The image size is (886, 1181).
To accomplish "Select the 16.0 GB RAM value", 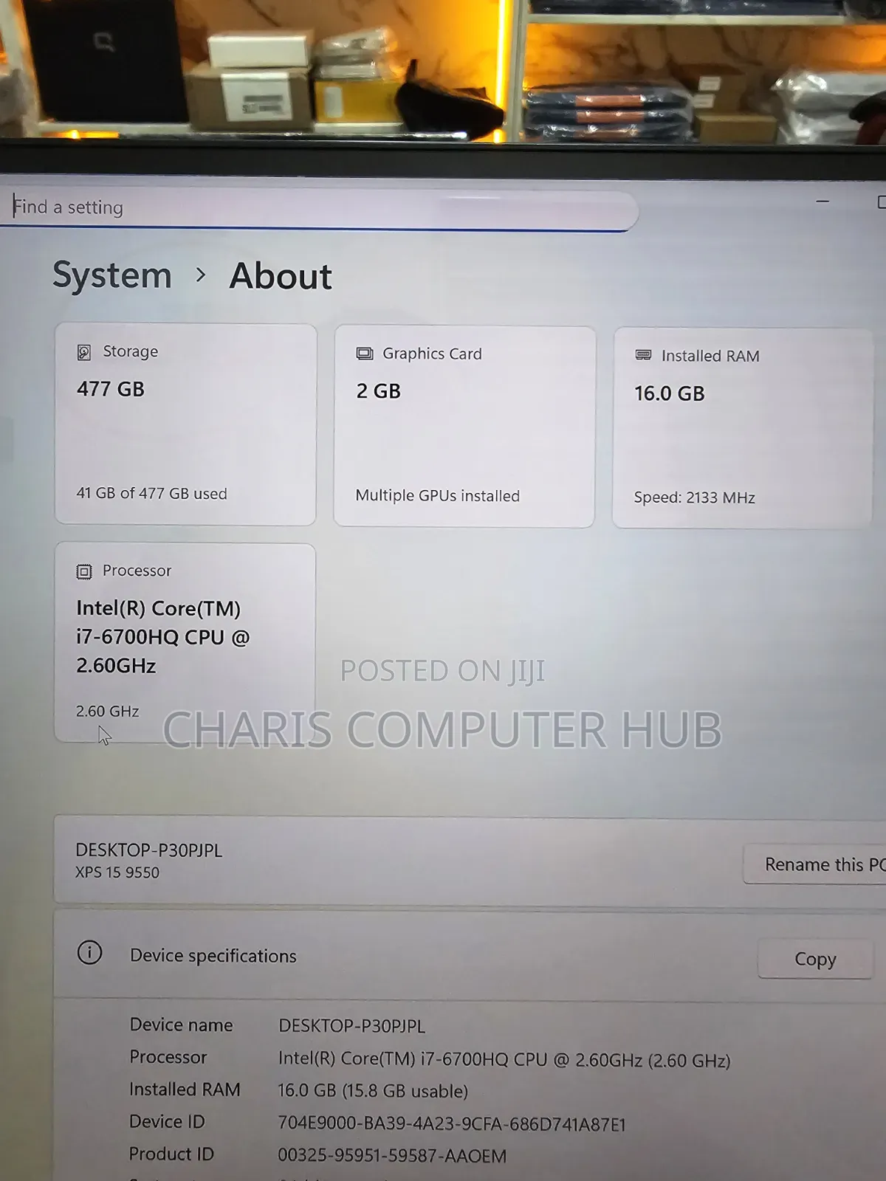I will coord(670,393).
